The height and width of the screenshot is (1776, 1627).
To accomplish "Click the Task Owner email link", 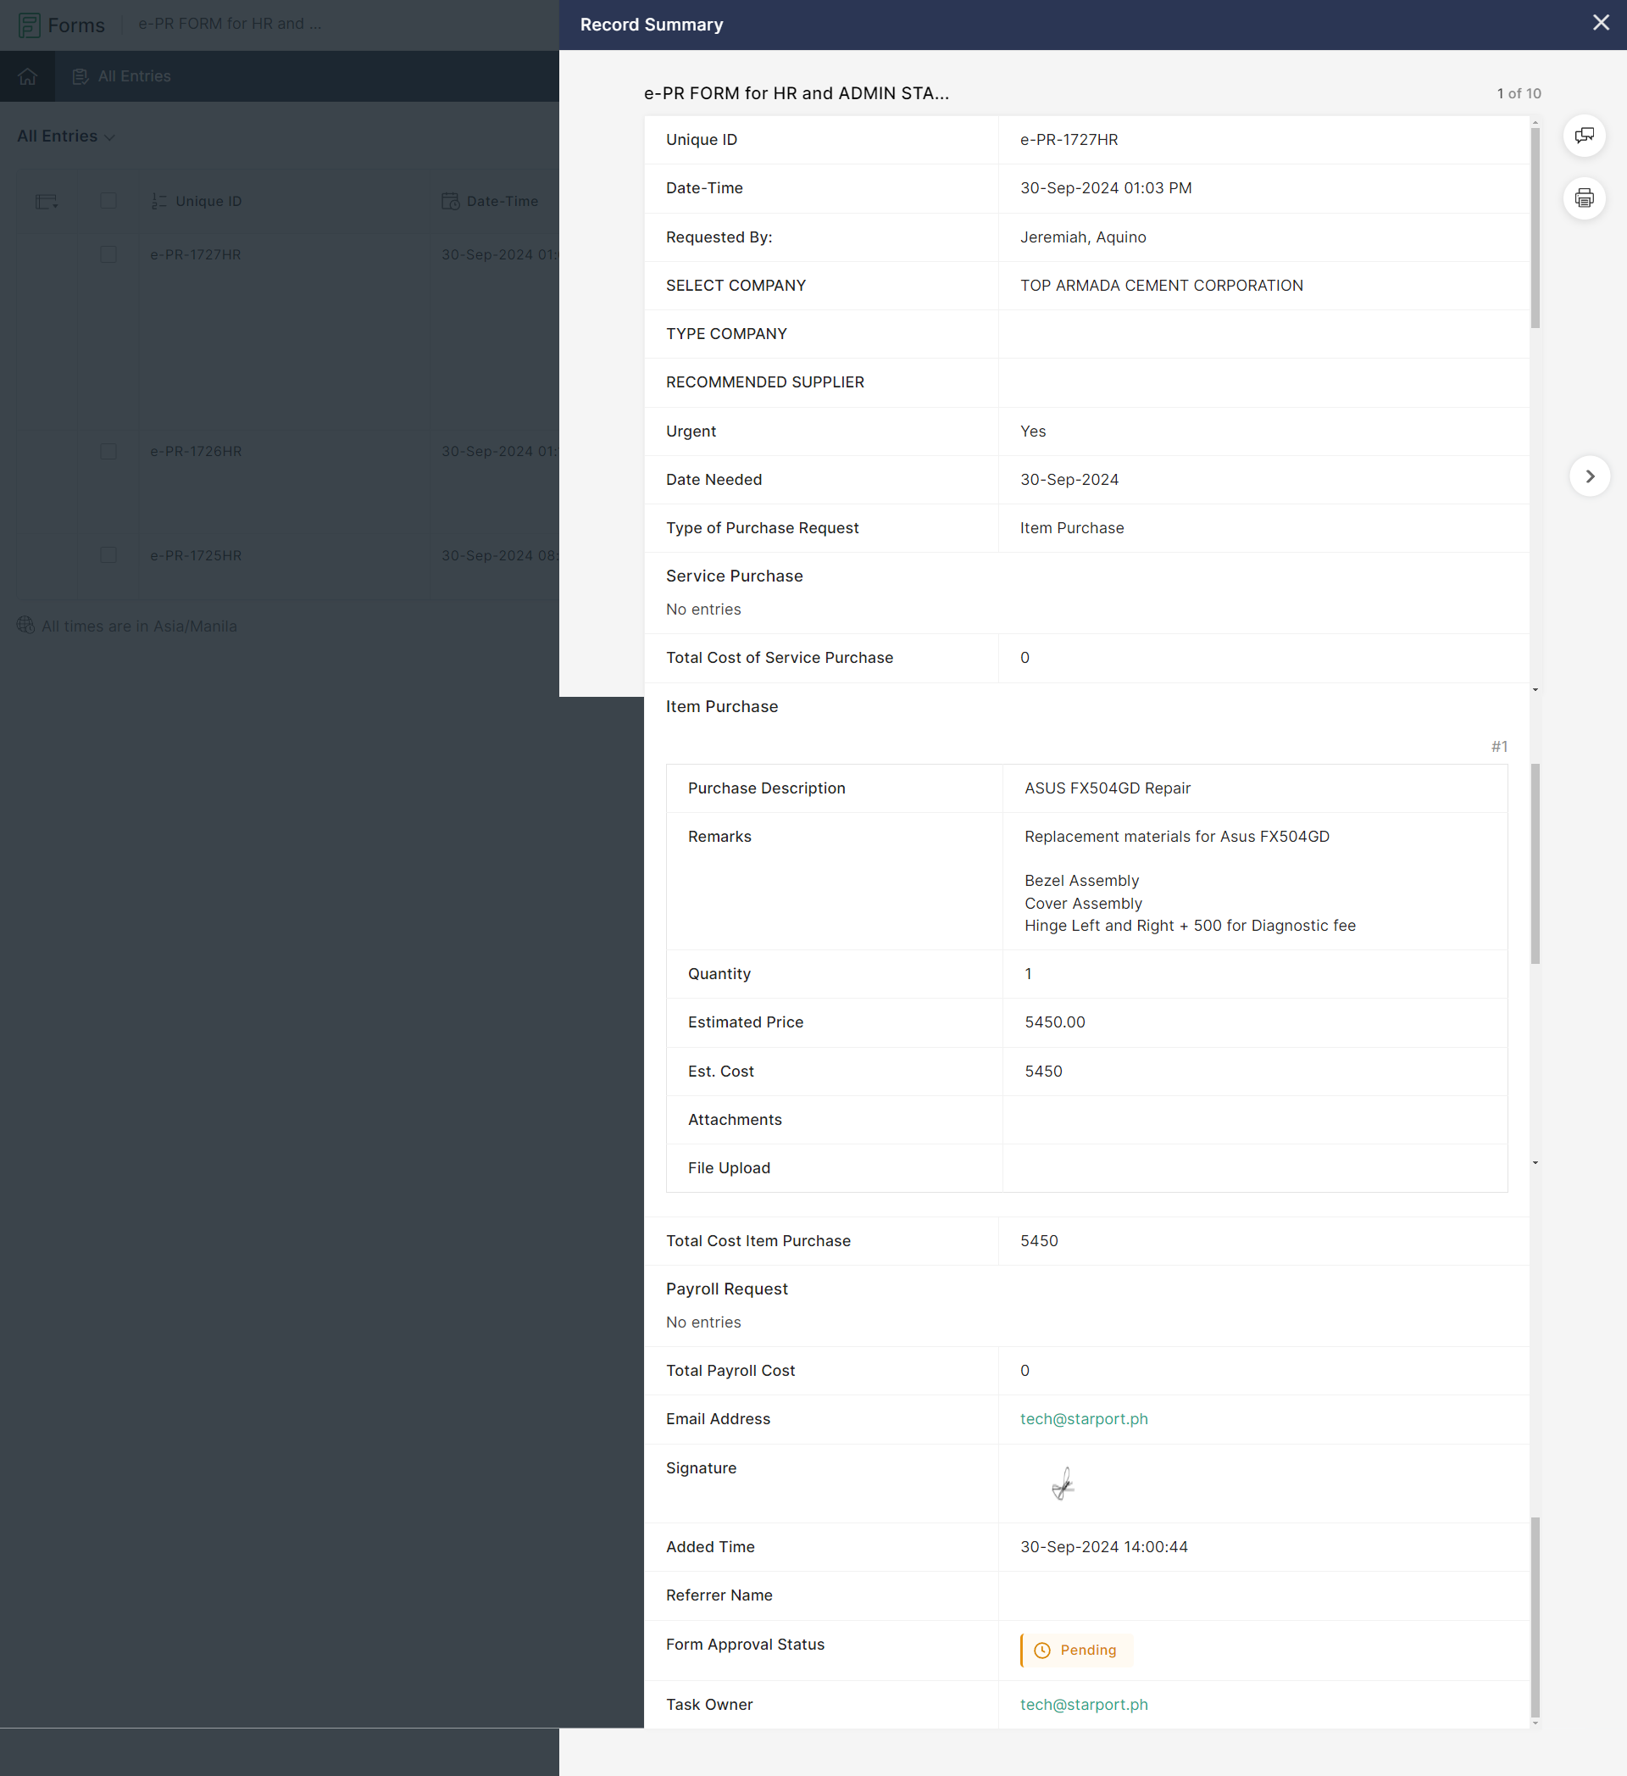I will (1083, 1705).
